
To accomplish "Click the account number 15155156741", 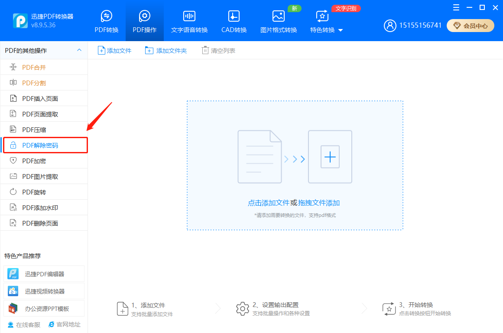I will coord(420,26).
